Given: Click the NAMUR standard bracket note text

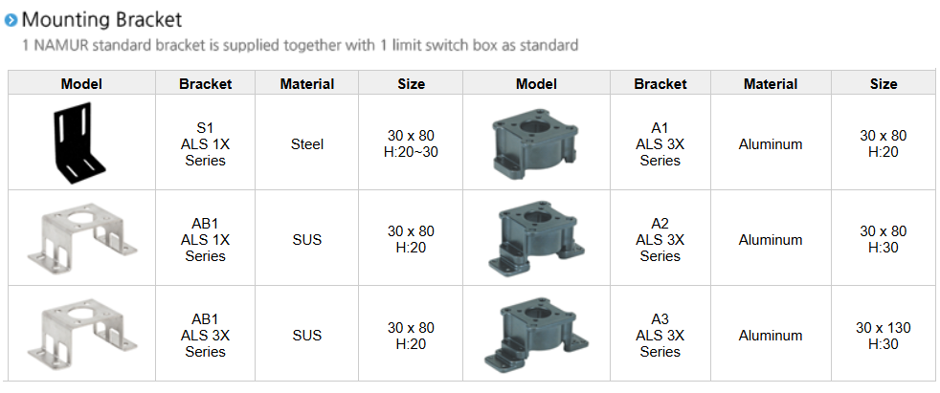Looking at the screenshot, I should (x=300, y=45).
